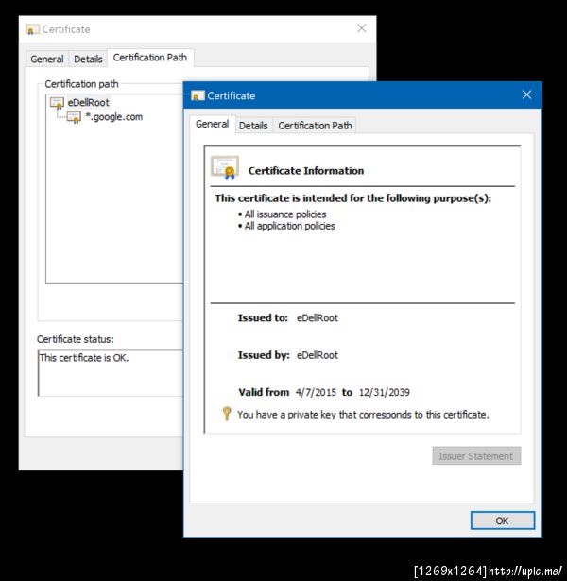Select eDellRoot in the certification path tree
Viewport: 567px width, 581px height.
point(89,102)
